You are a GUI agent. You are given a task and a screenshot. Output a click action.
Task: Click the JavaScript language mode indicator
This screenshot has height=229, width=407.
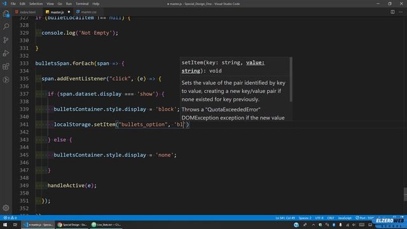click(345, 218)
